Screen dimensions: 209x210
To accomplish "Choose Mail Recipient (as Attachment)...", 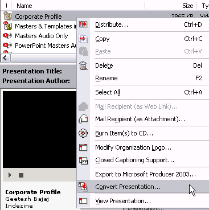I will (142, 119).
